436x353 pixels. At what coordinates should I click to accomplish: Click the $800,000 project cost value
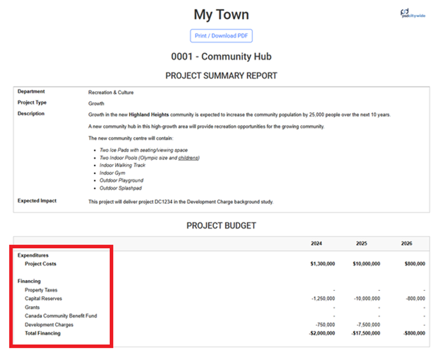point(415,264)
